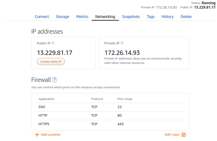The height and width of the screenshot is (141, 217).
Task: Switch to the Storage tab
Action: 62,17
